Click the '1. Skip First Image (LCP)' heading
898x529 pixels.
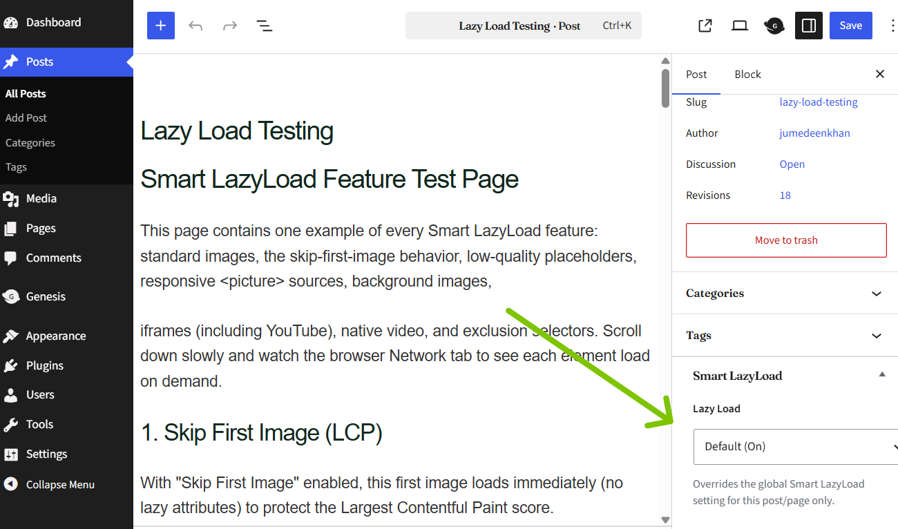pos(261,433)
